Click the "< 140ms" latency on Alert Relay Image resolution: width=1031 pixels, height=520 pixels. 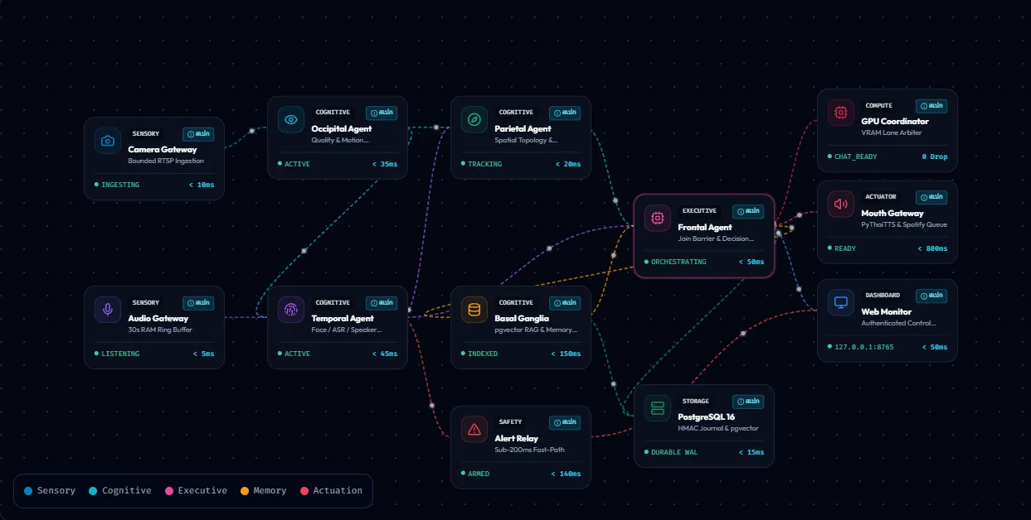[x=566, y=474]
